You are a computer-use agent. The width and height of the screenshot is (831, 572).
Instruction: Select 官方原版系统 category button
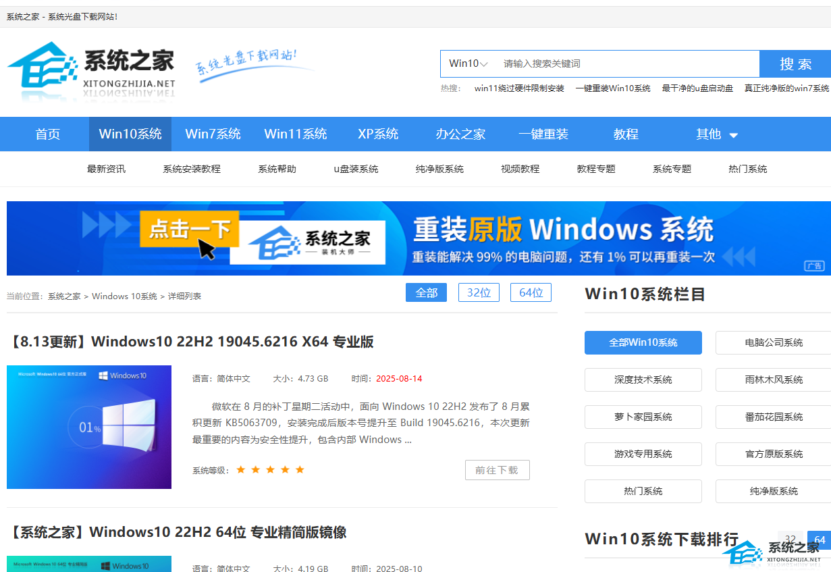coord(774,454)
